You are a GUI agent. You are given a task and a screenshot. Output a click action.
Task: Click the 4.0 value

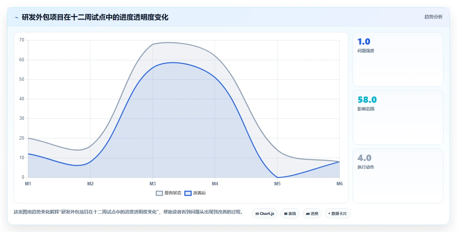(x=364, y=158)
